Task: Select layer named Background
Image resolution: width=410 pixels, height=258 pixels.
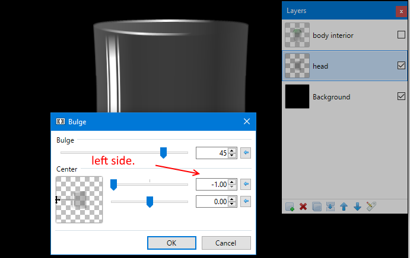Action: coord(332,97)
